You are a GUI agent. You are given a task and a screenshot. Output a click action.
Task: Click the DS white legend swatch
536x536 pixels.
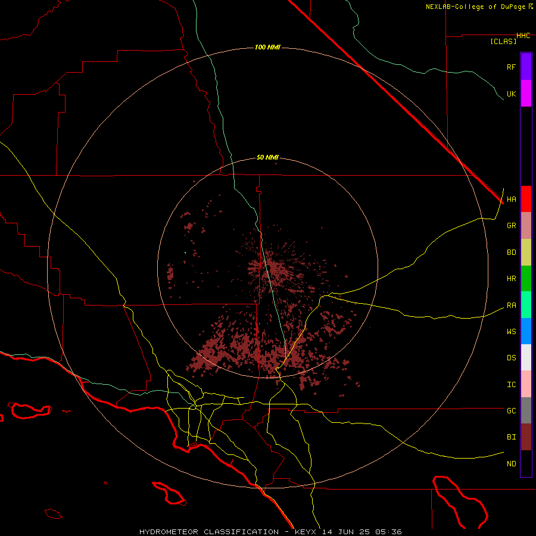526,357
